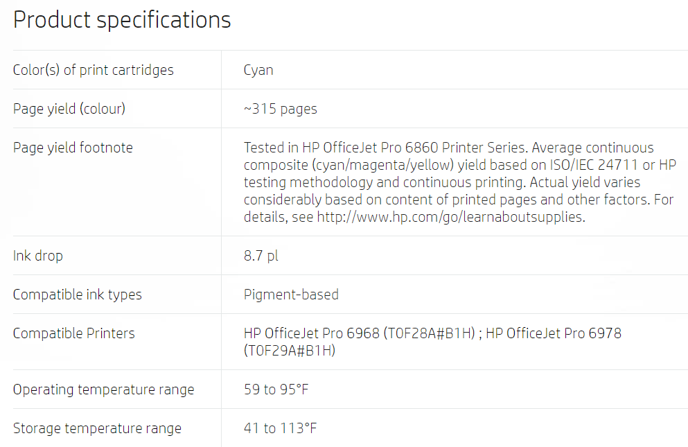The height and width of the screenshot is (447, 688).
Task: Click the 8.7 pl ink drop value
Action: point(261,256)
